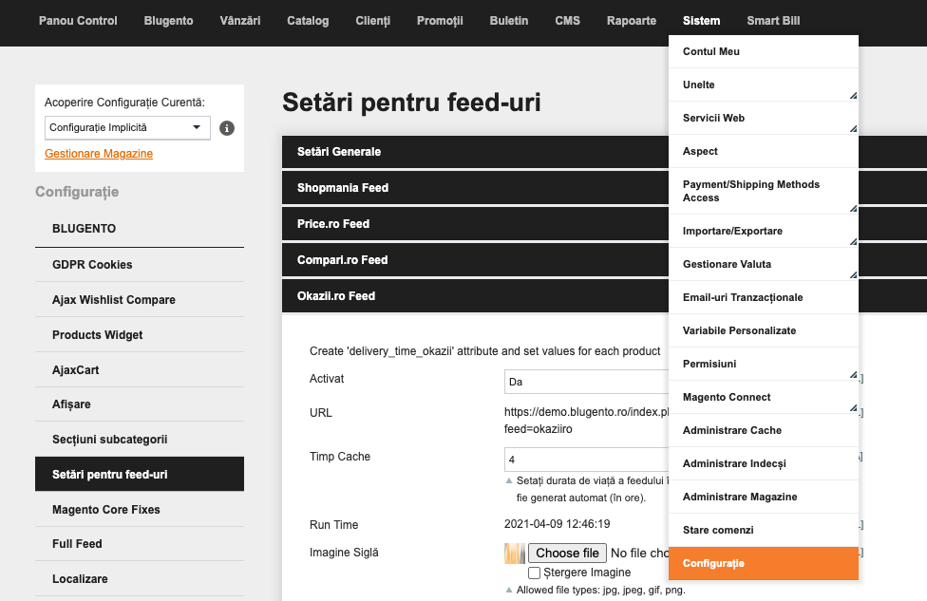Choose Contul Meu from Sistem menu
This screenshot has width=927, height=601.
tap(764, 51)
